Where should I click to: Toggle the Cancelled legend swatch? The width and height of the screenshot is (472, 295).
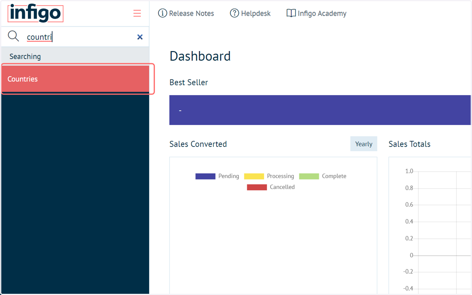[x=257, y=187]
